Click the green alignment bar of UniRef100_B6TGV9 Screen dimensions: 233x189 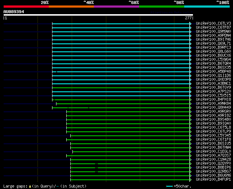(121, 88)
